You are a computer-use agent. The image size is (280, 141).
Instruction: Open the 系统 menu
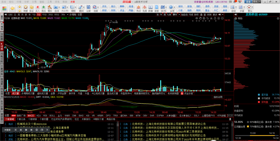[x=4, y=2]
